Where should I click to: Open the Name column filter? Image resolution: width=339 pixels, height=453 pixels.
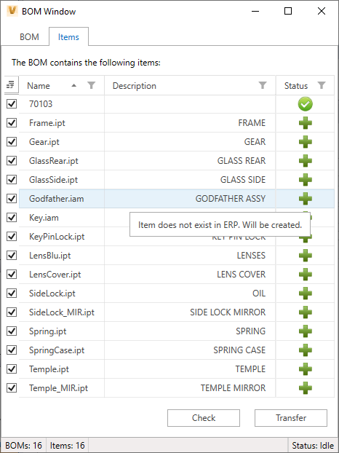[x=91, y=85]
